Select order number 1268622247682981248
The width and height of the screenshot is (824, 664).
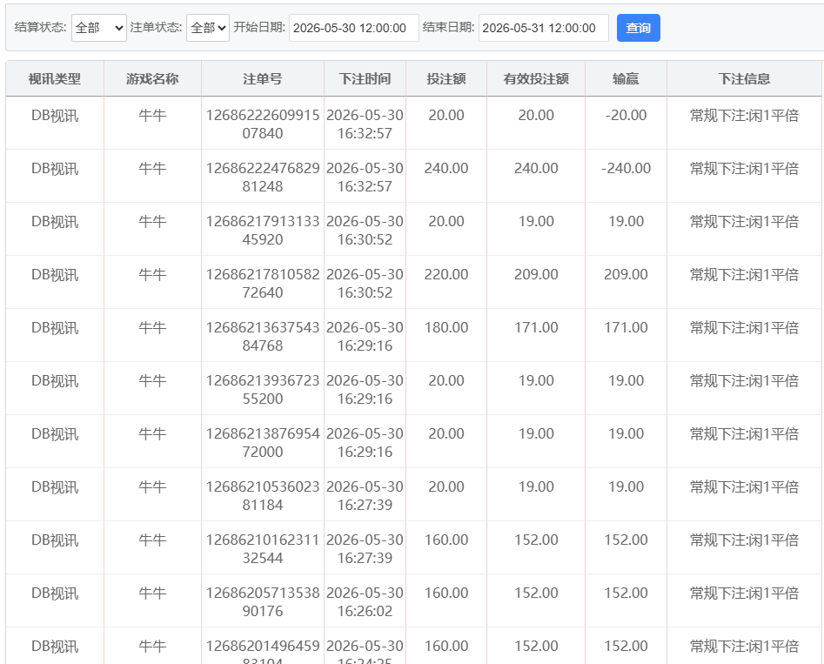point(263,178)
